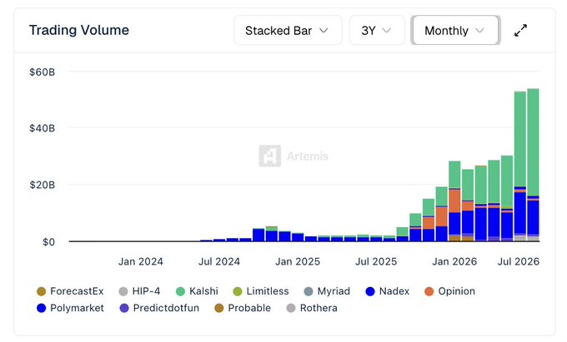Image resolution: width=567 pixels, height=342 pixels.
Task: Toggle the Myriad legend series
Action: coord(327,291)
